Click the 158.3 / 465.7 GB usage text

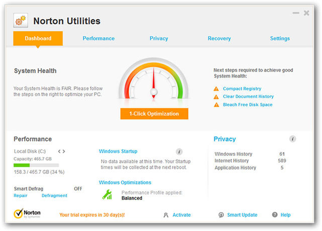[x=39, y=172]
